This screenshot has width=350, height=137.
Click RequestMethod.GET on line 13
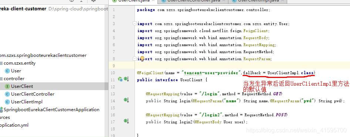(262, 94)
